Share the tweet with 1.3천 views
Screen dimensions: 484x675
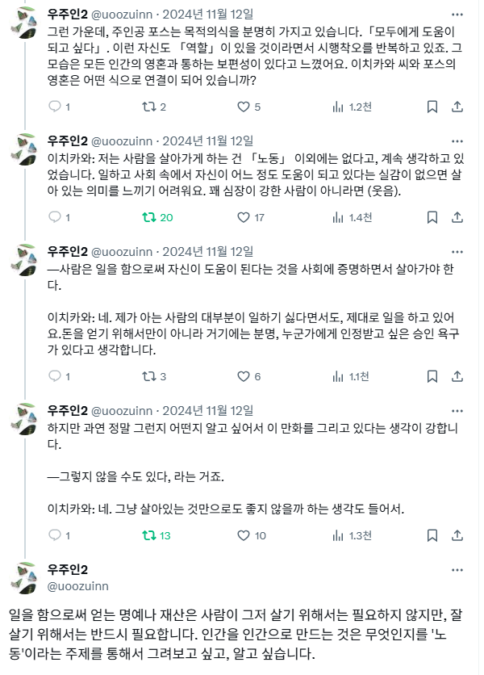pos(457,535)
